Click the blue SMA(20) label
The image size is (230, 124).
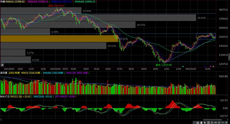[x=61, y=2]
